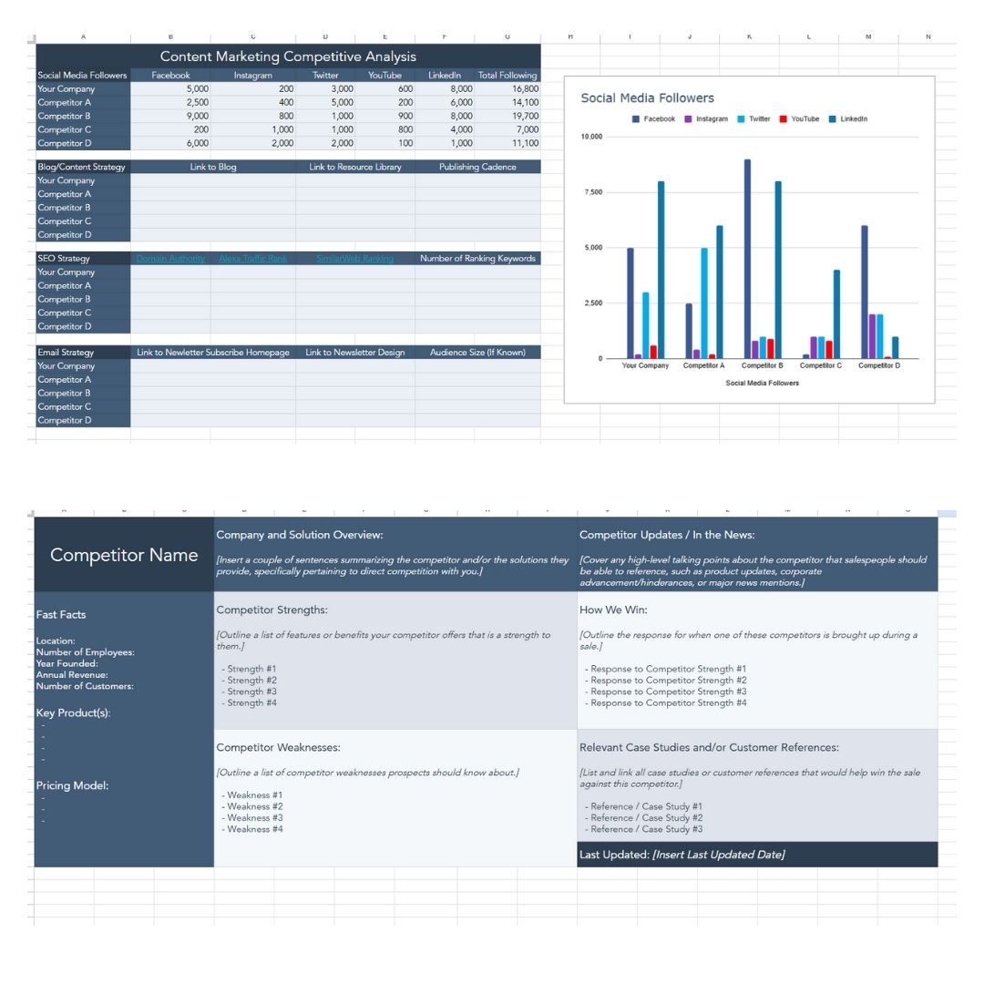This screenshot has height=984, width=984.
Task: Open the Alexa Traffic Rank link
Action: pyautogui.click(x=252, y=259)
